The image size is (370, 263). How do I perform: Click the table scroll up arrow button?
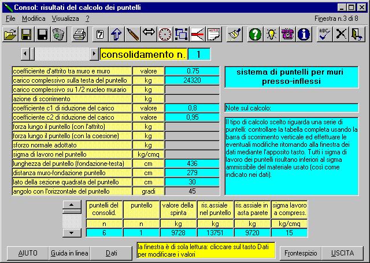71,205
